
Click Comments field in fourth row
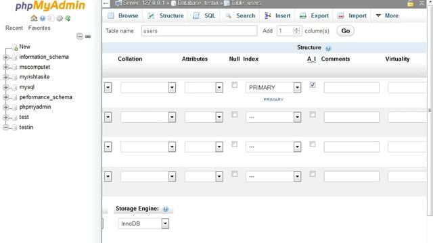coord(352,177)
